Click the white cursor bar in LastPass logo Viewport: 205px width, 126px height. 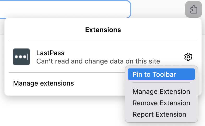(27, 57)
